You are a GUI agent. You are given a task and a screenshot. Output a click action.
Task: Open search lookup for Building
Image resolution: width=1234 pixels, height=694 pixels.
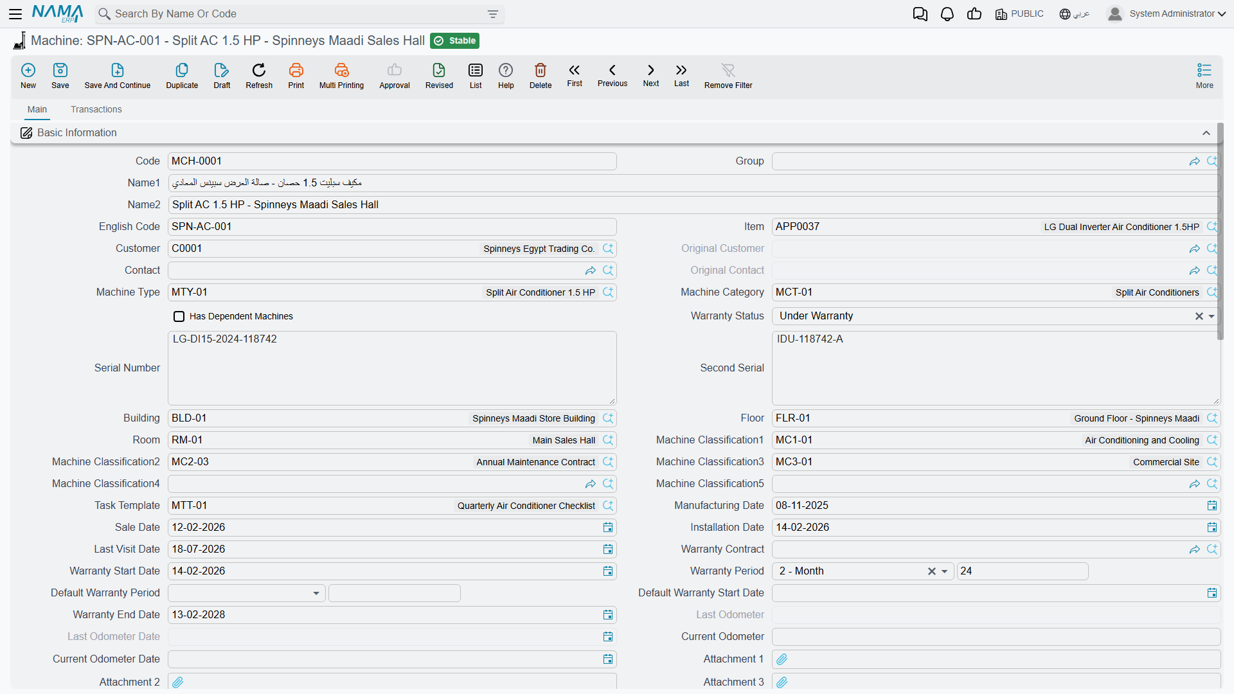tap(608, 418)
